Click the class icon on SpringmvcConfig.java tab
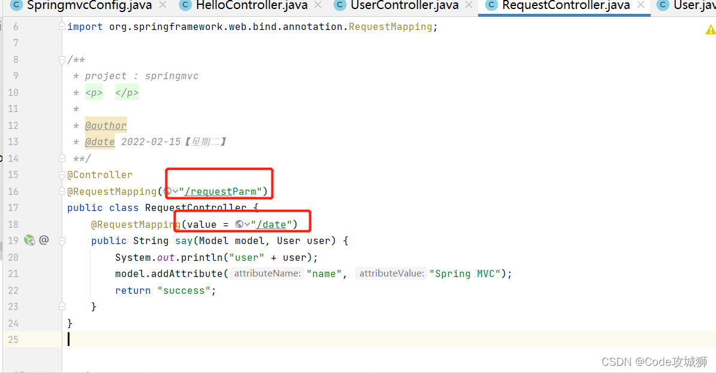Viewport: 716px width, 373px height. click(x=16, y=5)
